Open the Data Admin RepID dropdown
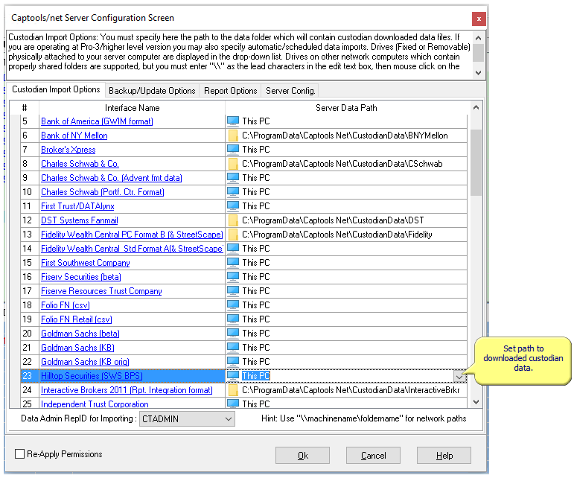 coord(229,418)
